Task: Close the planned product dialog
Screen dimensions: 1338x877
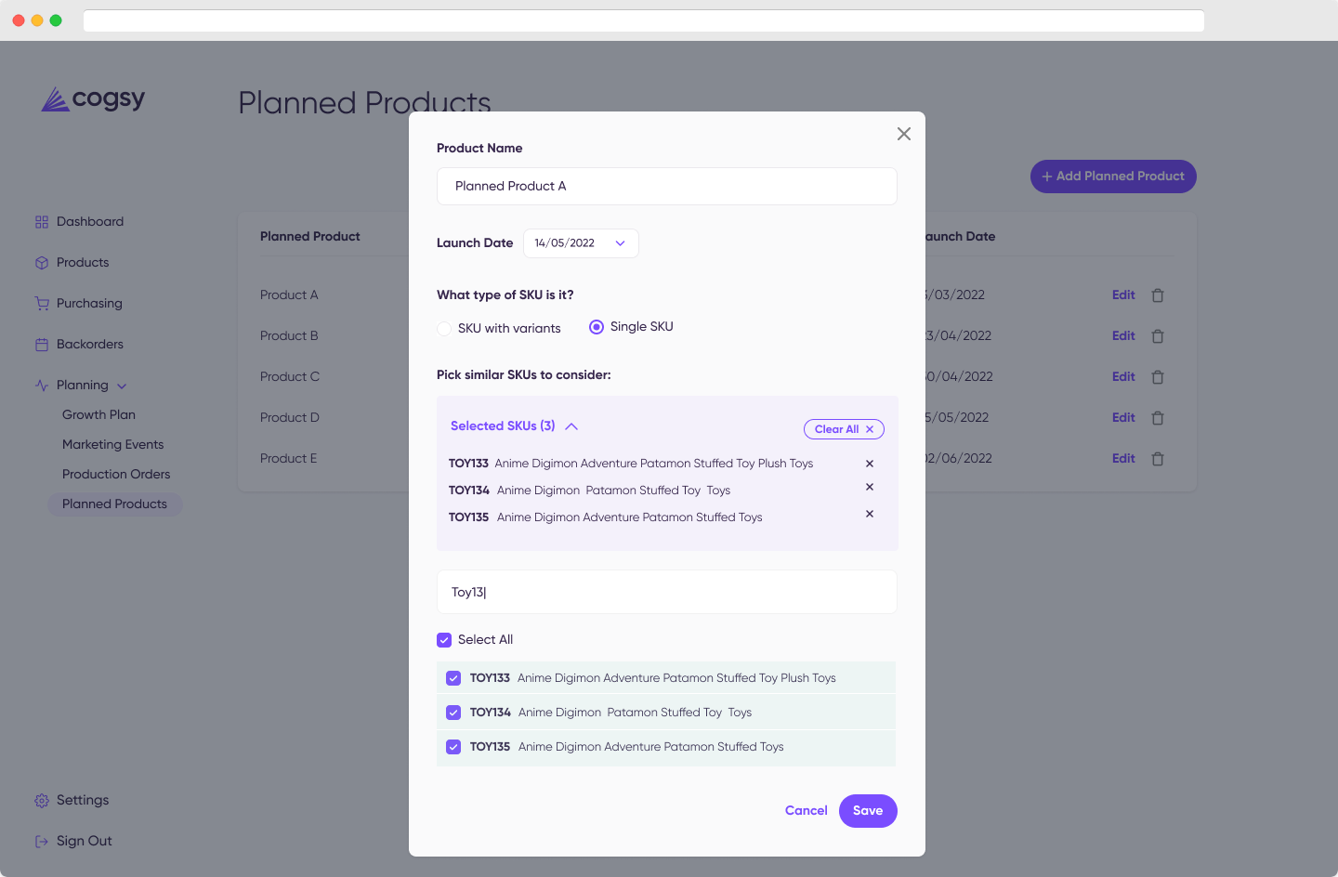Action: point(903,134)
